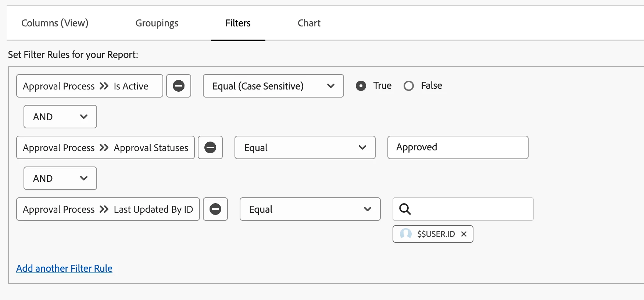Select the True radio button
This screenshot has width=644, height=300.
(361, 86)
